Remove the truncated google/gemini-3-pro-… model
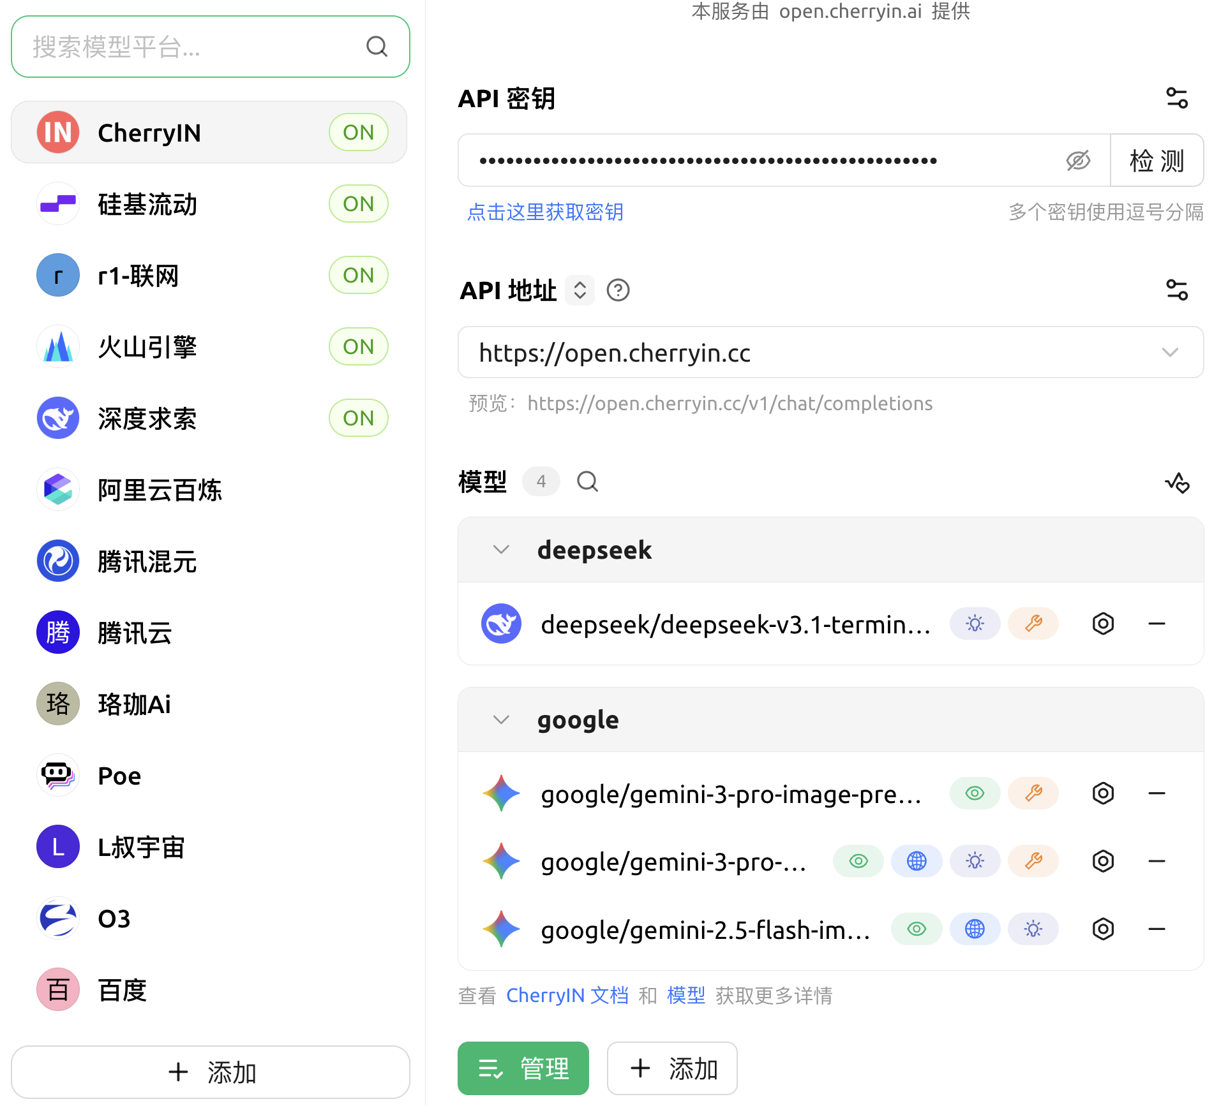1228x1106 pixels. coord(1157,862)
